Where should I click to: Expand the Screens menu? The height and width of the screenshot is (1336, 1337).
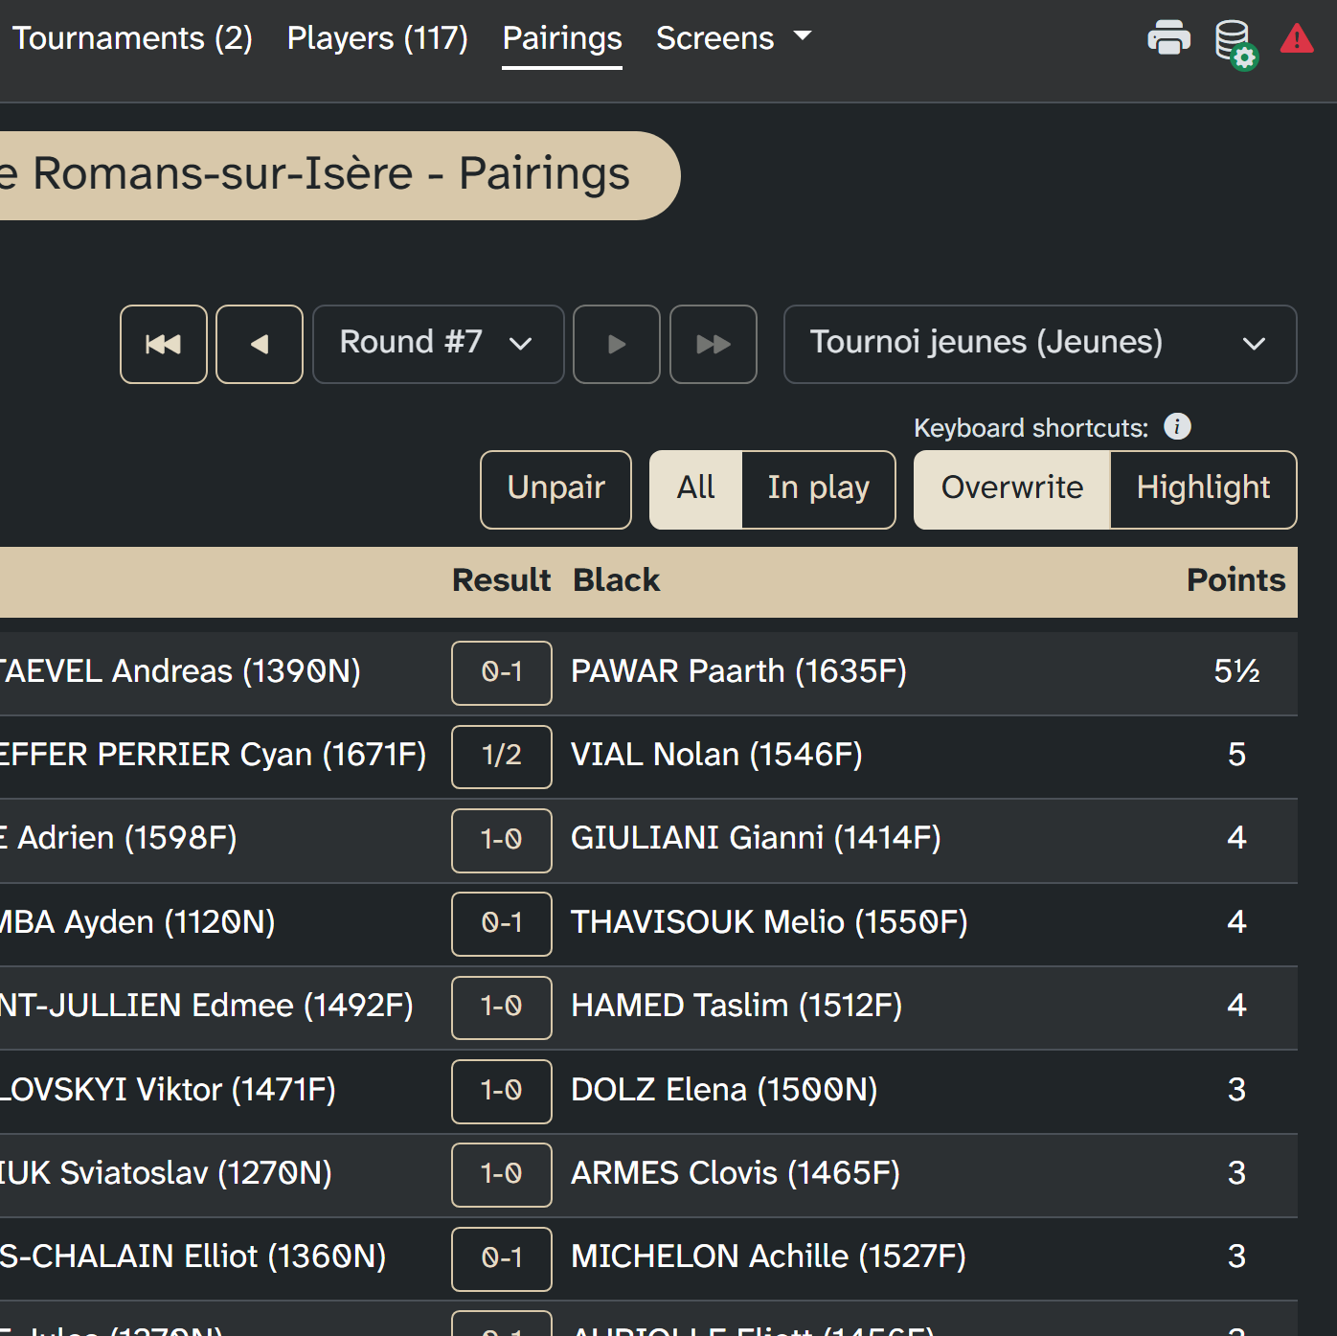coord(734,38)
